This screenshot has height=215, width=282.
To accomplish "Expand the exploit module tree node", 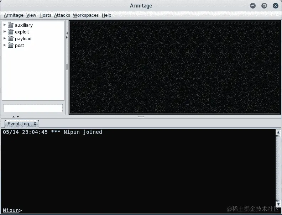I will tap(5, 32).
